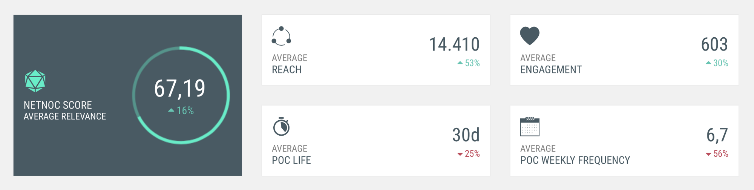Click the Average Reach share-circle icon
This screenshot has width=754, height=190.
pyautogui.click(x=281, y=36)
